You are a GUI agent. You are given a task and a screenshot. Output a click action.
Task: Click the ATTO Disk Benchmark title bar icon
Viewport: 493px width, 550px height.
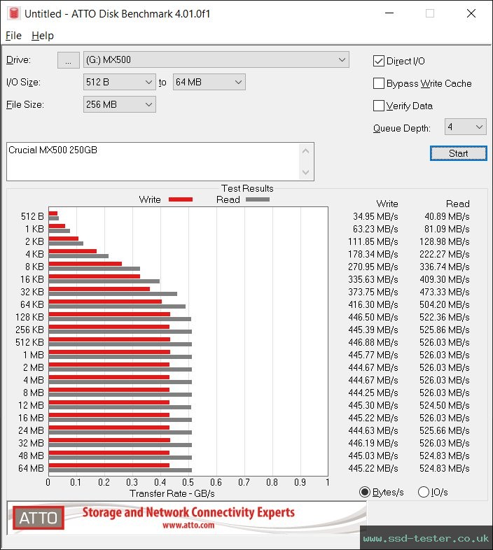[13, 13]
